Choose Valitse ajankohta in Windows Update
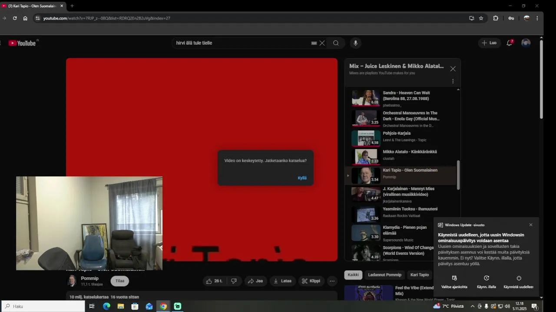Viewport: 556px width, 312px height. click(x=454, y=282)
